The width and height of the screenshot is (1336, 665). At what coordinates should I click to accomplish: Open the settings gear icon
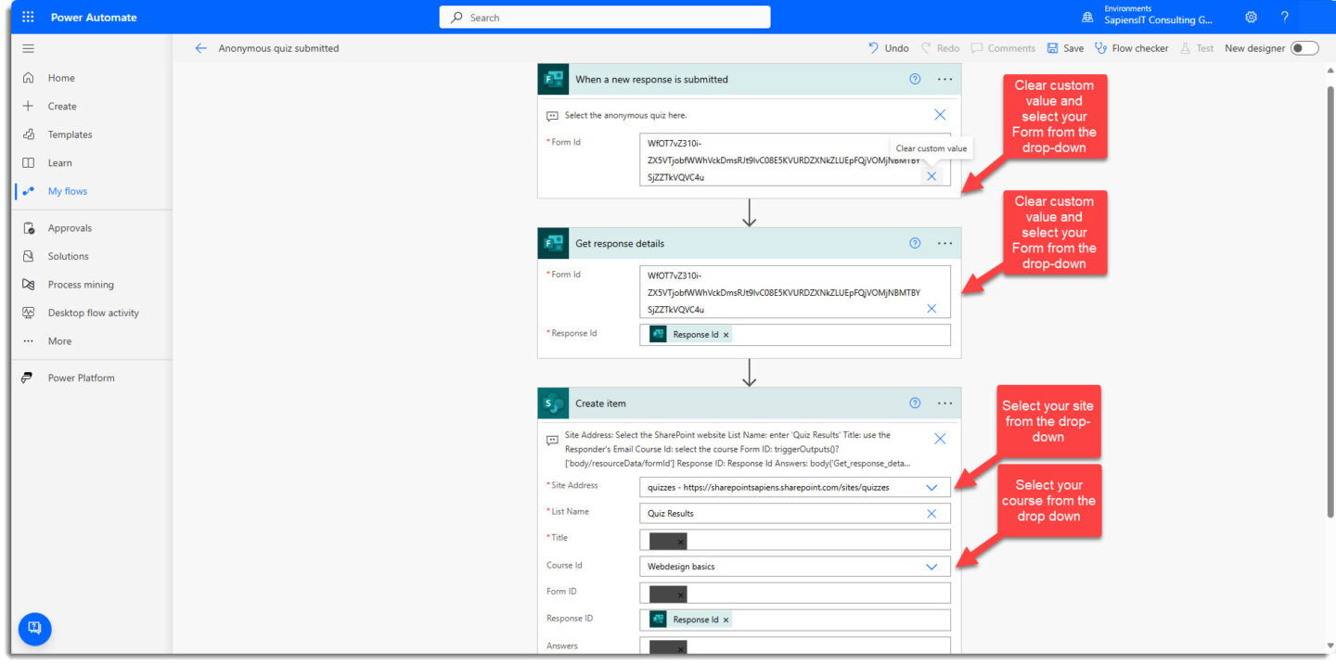pyautogui.click(x=1251, y=17)
